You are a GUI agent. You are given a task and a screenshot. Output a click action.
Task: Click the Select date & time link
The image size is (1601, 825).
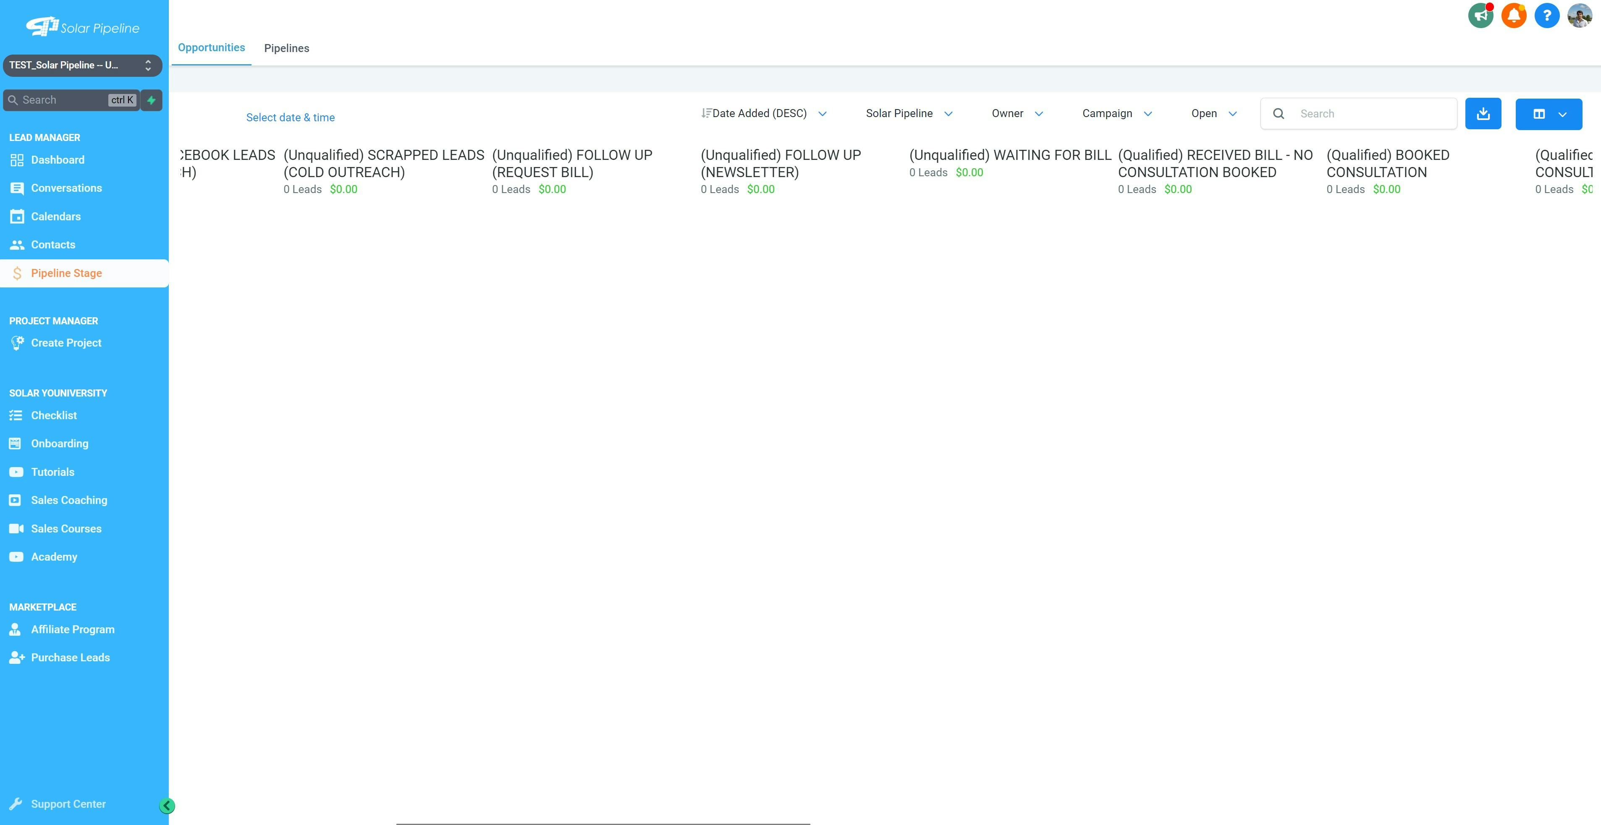click(x=290, y=117)
